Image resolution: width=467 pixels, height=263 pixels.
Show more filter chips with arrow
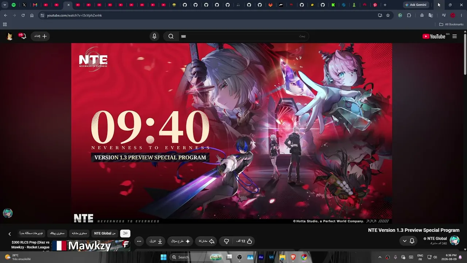click(9, 234)
